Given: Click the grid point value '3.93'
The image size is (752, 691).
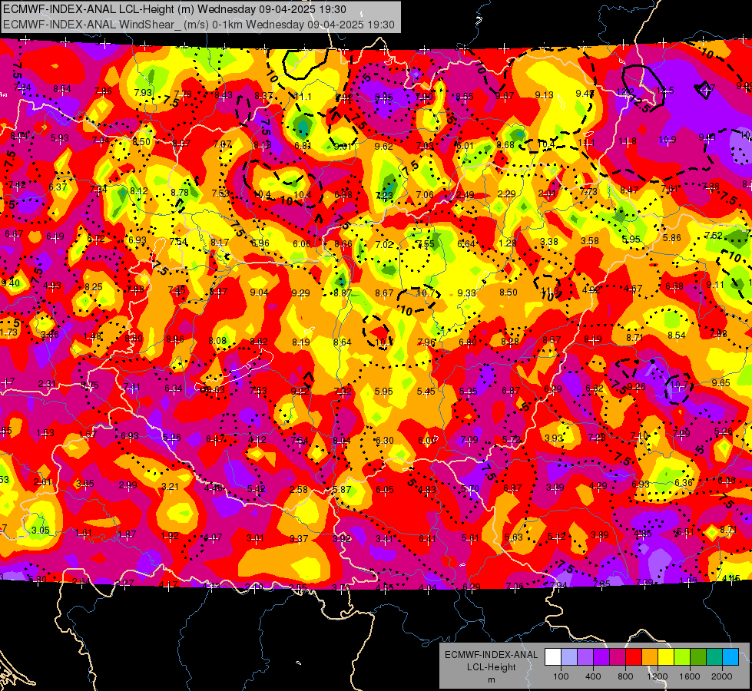Looking at the screenshot, I should (554, 438).
